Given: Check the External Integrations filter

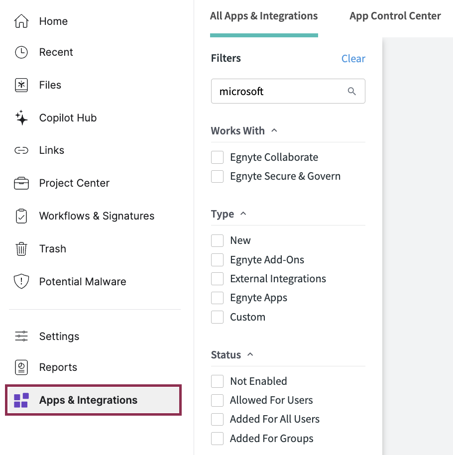Looking at the screenshot, I should pyautogui.click(x=218, y=279).
